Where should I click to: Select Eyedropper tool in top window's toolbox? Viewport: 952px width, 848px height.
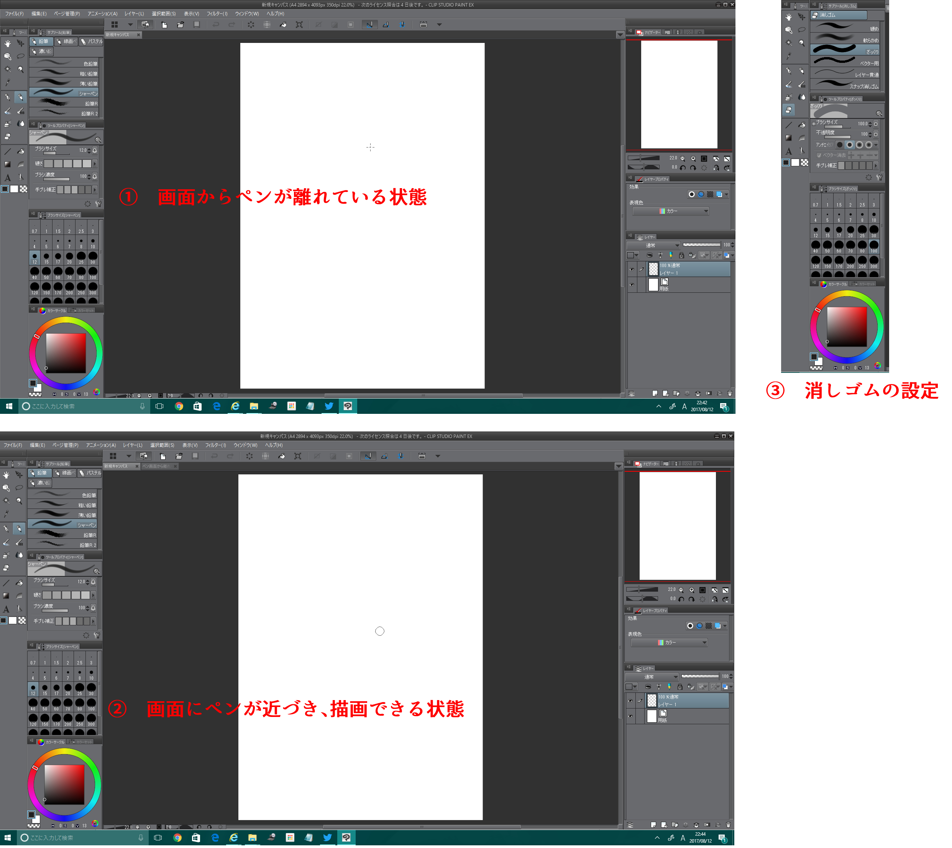[7, 83]
